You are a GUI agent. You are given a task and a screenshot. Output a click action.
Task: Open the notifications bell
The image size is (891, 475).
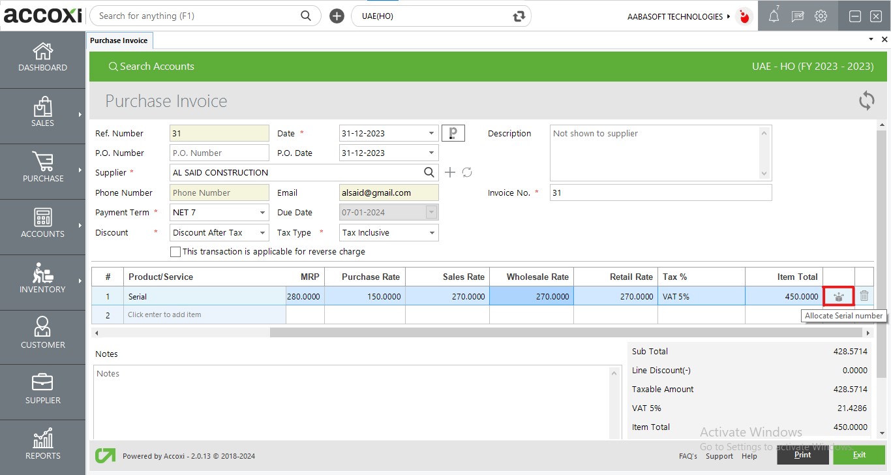(774, 16)
